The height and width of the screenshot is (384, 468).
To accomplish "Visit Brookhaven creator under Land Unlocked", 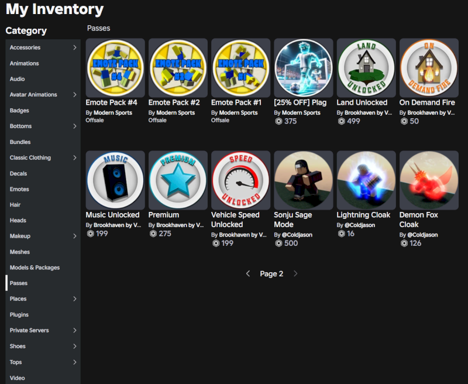I will click(x=369, y=112).
